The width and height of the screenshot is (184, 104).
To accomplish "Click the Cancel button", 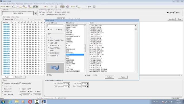I will pyautogui.click(x=123, y=77).
